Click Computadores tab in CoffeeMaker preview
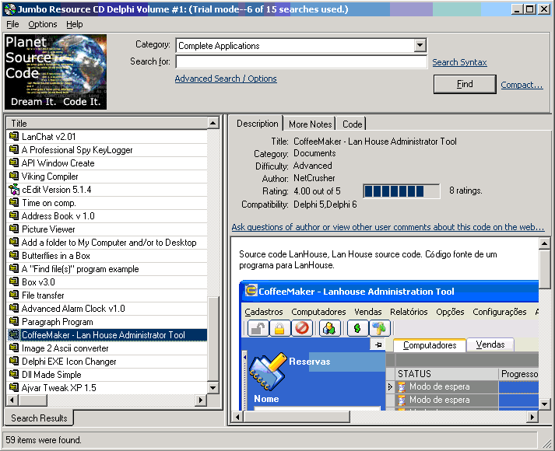555x451 pixels. click(430, 345)
